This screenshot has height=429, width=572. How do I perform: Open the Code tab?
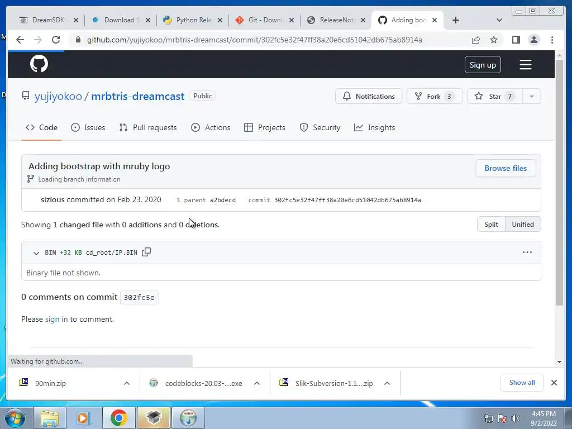coord(41,127)
